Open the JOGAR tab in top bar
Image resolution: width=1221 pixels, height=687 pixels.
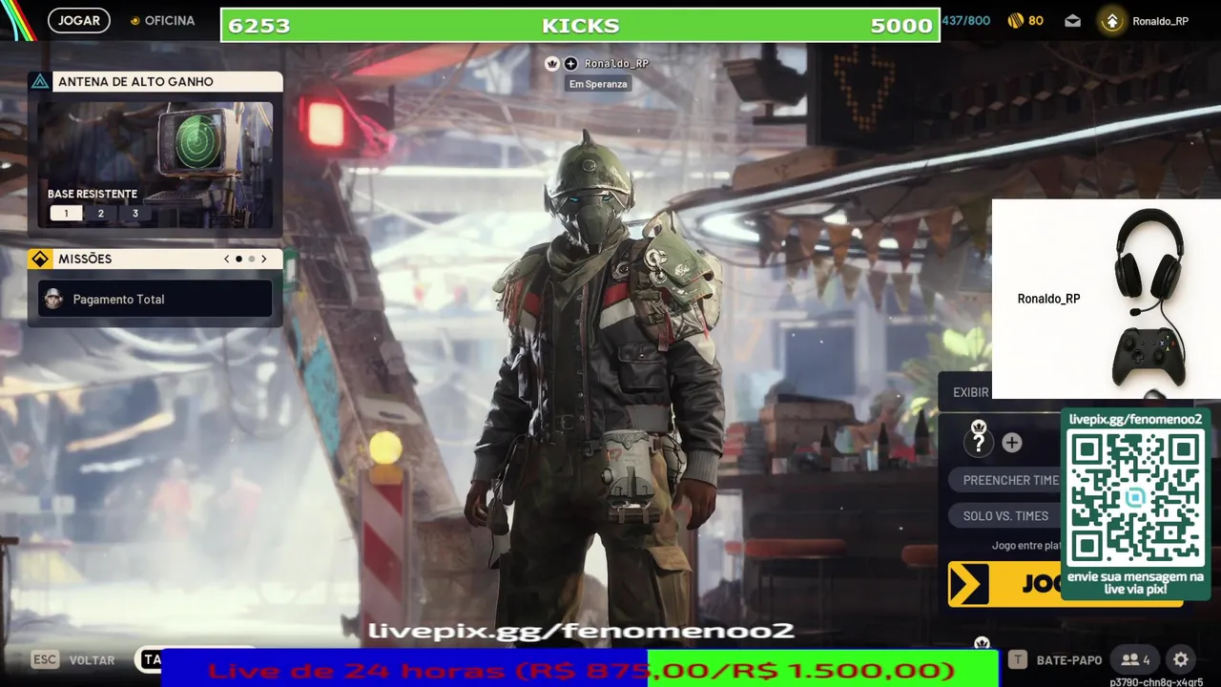(x=79, y=20)
